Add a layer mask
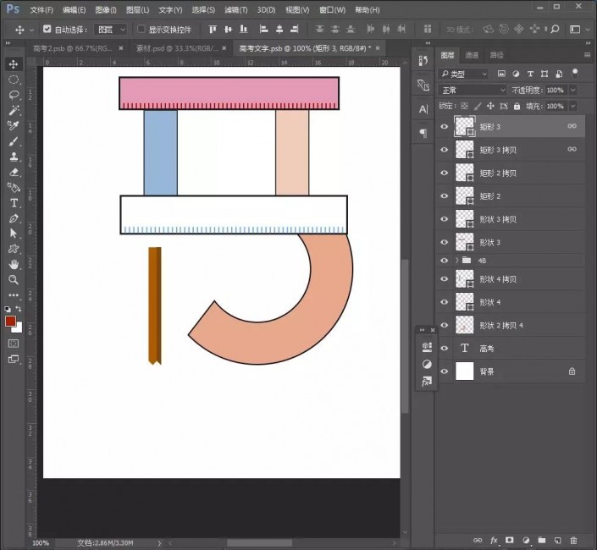This screenshot has height=550, width=597. (510, 540)
